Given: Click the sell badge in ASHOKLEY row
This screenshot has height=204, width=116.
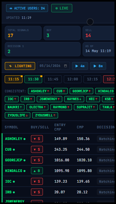Looking at the screenshot, I should click(x=37, y=139).
